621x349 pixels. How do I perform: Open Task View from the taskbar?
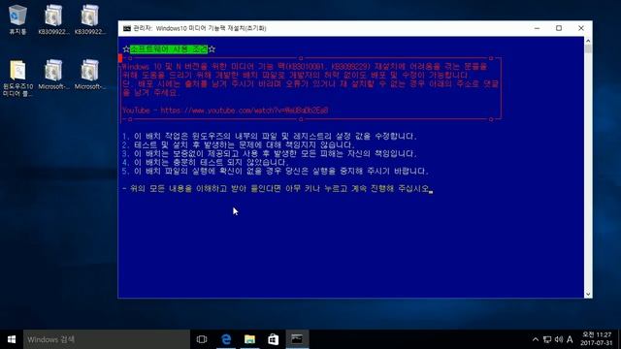[202, 339]
